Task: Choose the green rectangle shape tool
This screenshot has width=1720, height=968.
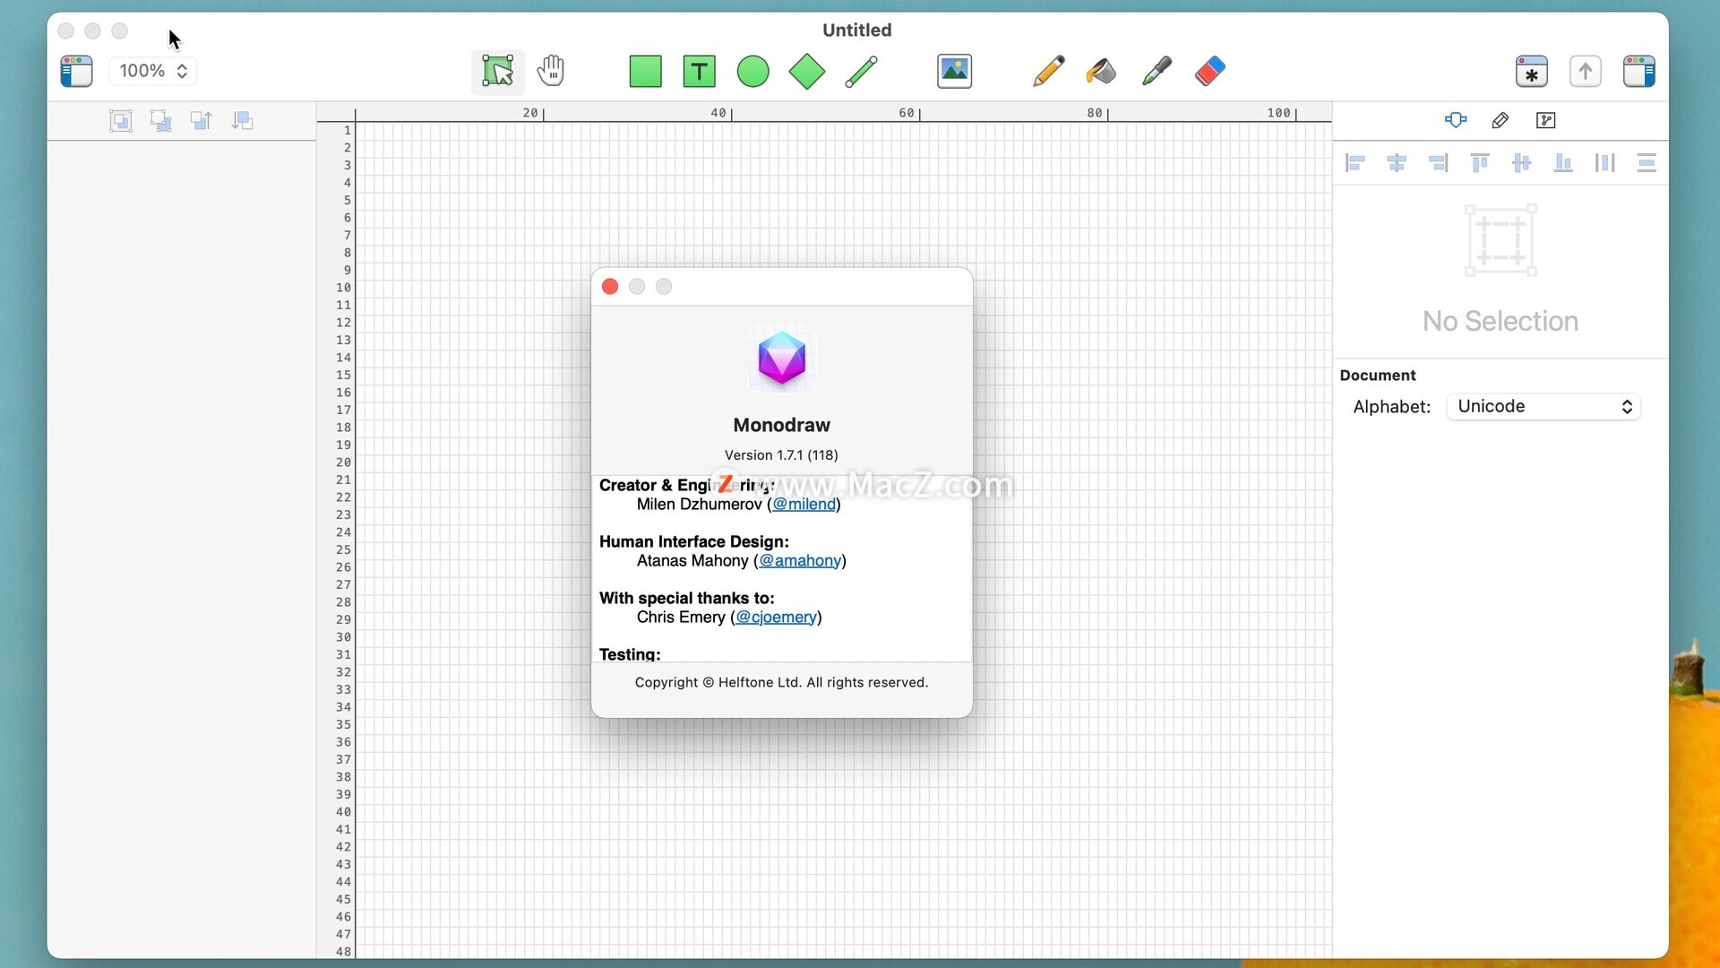Action: pos(645,71)
